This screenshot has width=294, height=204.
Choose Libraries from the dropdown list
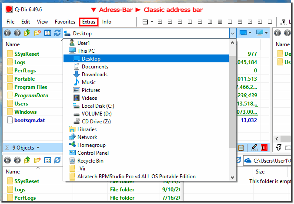[x=146, y=129]
